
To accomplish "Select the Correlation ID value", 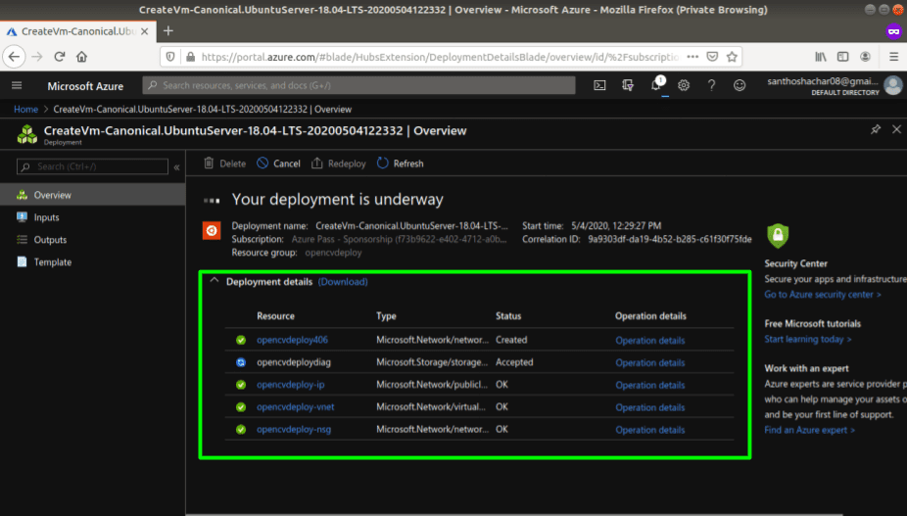I will (x=670, y=239).
